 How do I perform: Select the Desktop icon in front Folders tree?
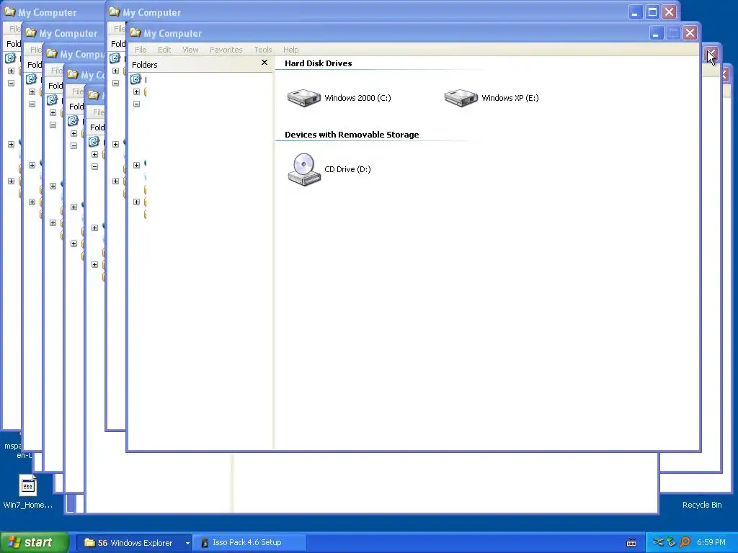click(x=136, y=79)
